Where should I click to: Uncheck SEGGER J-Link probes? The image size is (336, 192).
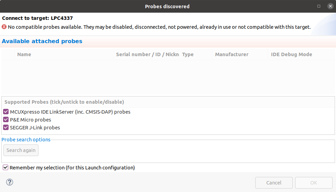[x=6, y=128]
